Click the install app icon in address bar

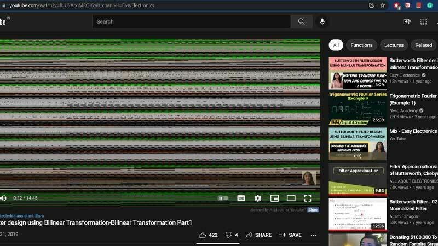tap(371, 5)
